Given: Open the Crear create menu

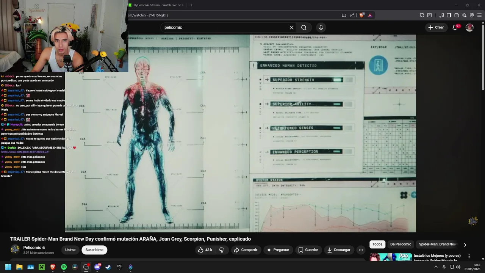Looking at the screenshot, I should [x=436, y=27].
